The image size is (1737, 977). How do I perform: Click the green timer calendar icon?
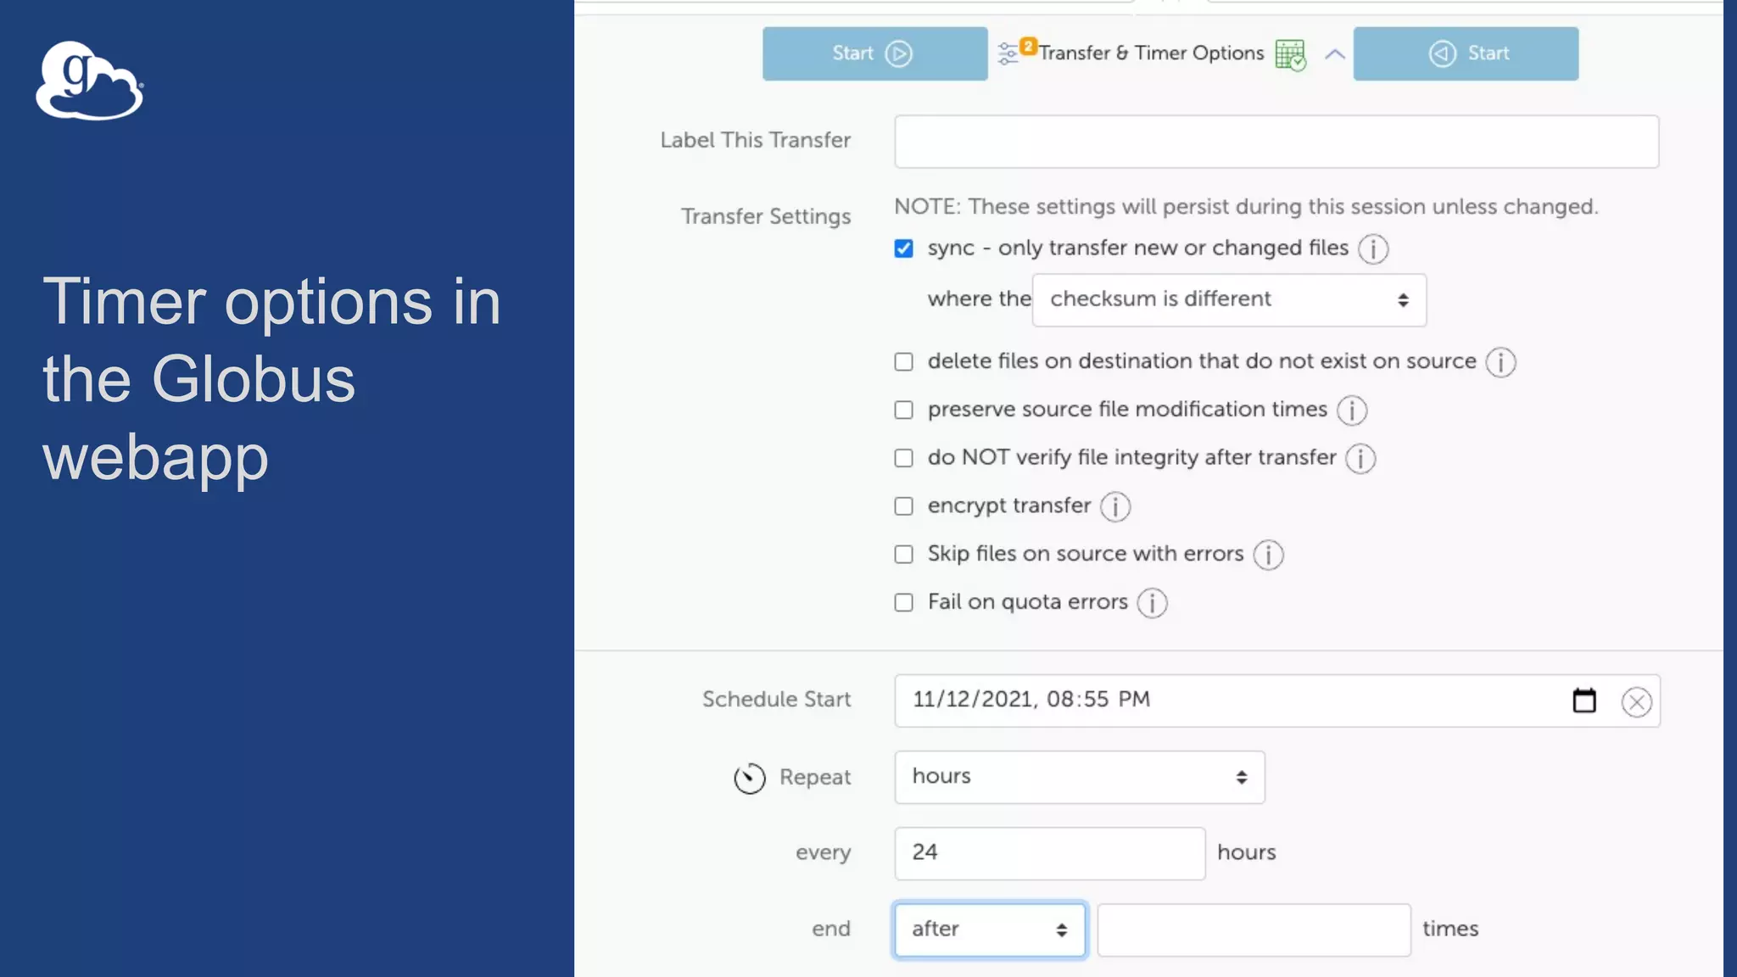1291,55
